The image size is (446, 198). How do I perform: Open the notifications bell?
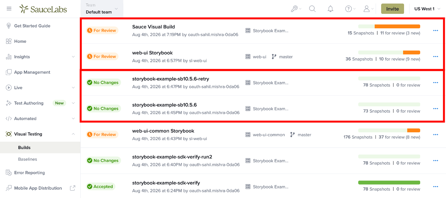(x=330, y=9)
